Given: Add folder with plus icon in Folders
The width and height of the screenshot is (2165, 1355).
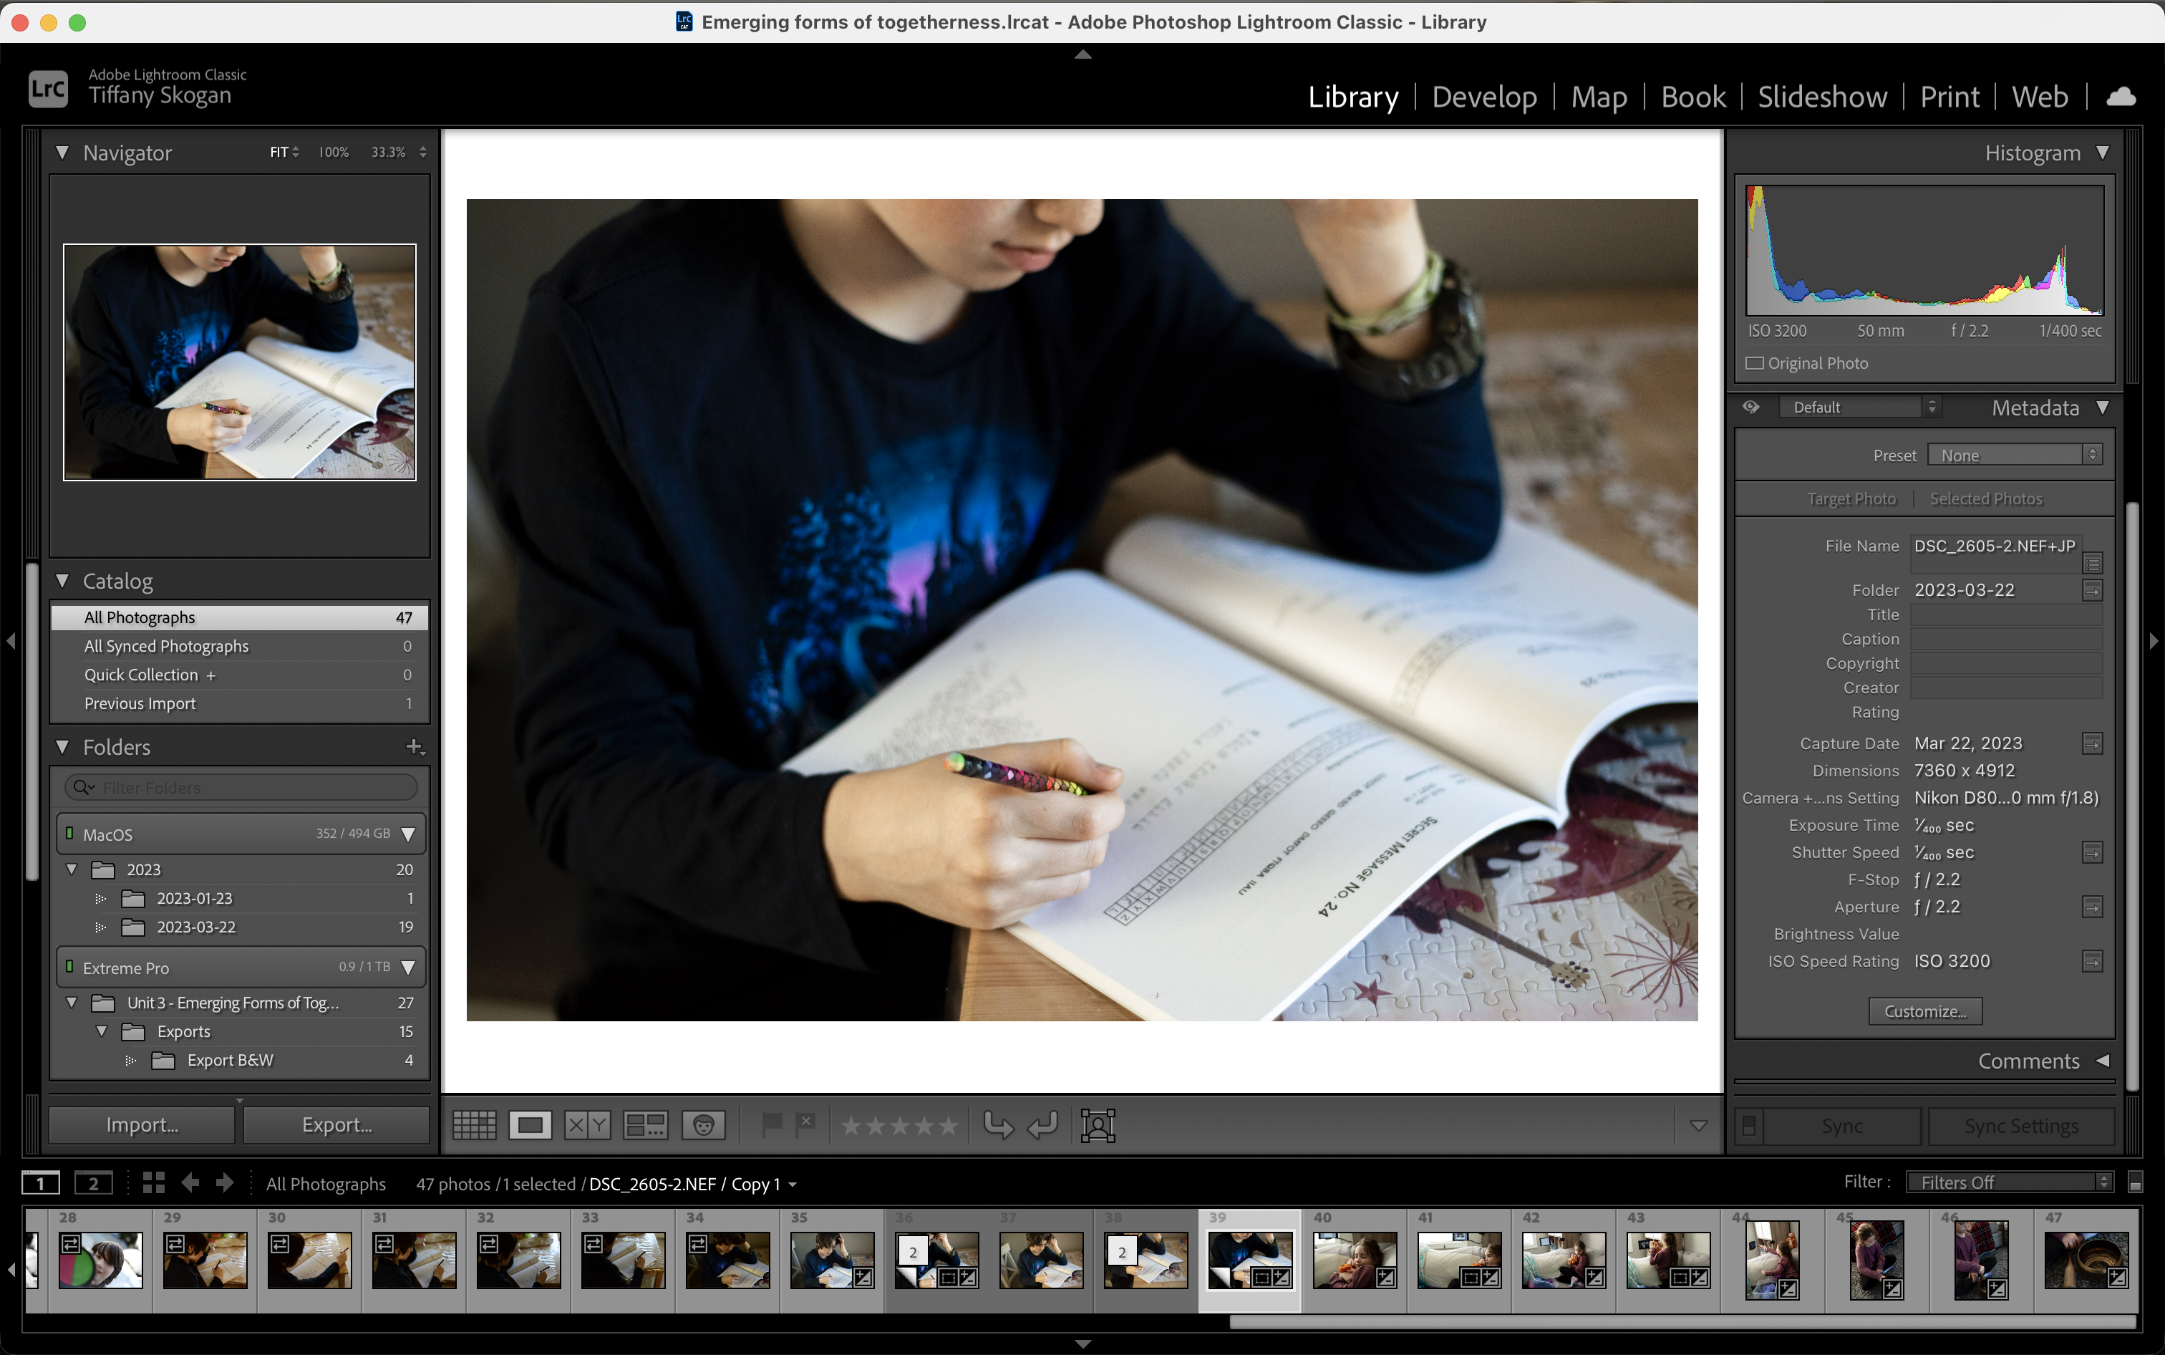Looking at the screenshot, I should 415,746.
